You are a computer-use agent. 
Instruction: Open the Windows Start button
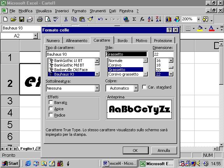point(10,163)
